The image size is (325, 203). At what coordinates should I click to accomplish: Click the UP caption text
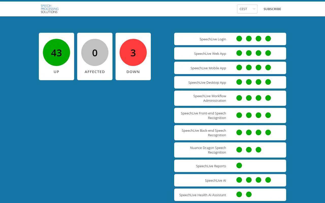click(56, 72)
